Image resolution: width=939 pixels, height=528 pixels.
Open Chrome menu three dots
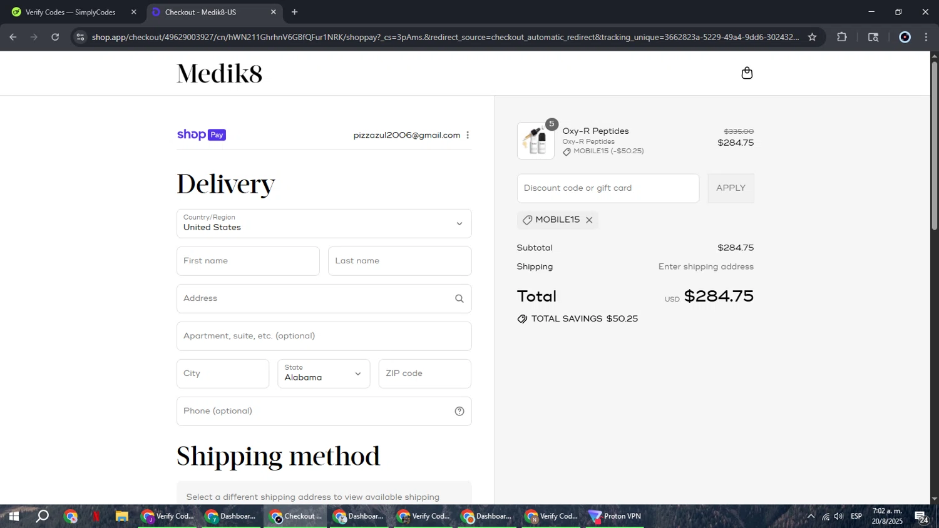point(926,38)
